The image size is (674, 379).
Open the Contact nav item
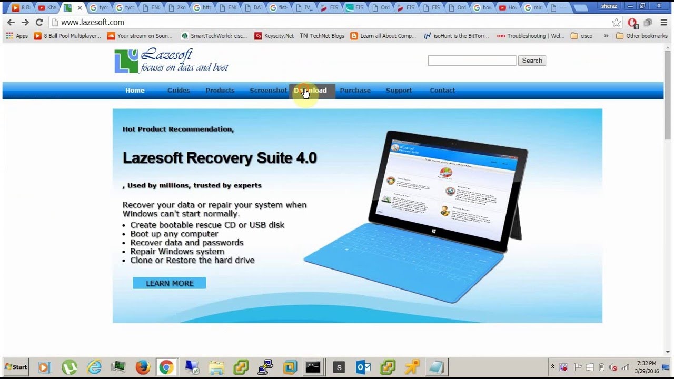click(442, 91)
